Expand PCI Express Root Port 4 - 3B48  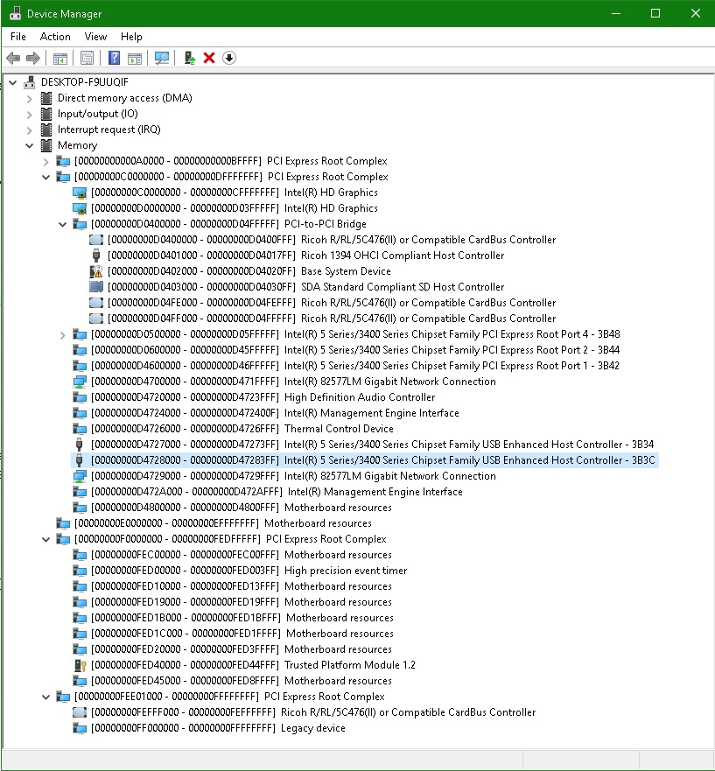coord(62,334)
